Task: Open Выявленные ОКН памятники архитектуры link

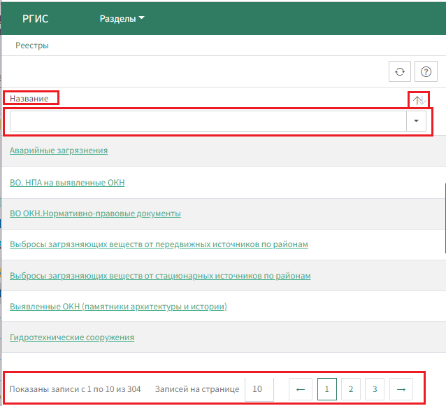Action: pyautogui.click(x=118, y=307)
